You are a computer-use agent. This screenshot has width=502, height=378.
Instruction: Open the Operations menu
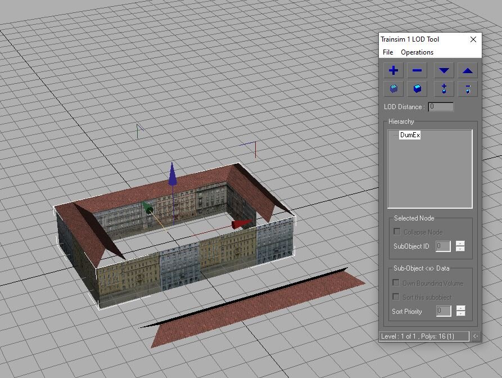417,52
